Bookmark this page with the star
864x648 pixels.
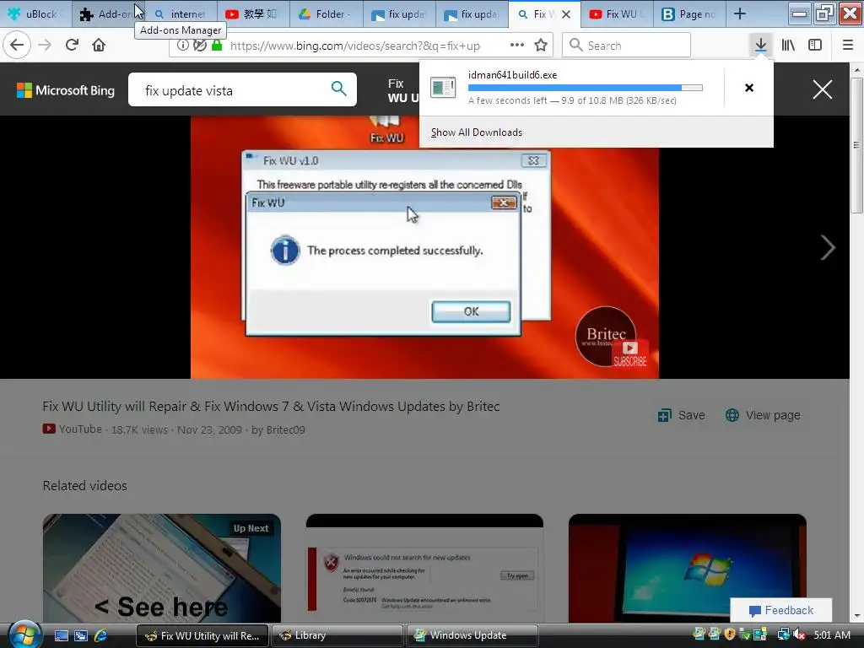pos(541,46)
